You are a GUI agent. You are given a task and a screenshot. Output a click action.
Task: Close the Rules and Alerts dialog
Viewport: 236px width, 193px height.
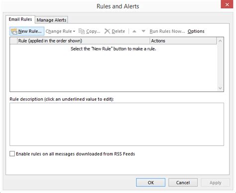(227, 4)
